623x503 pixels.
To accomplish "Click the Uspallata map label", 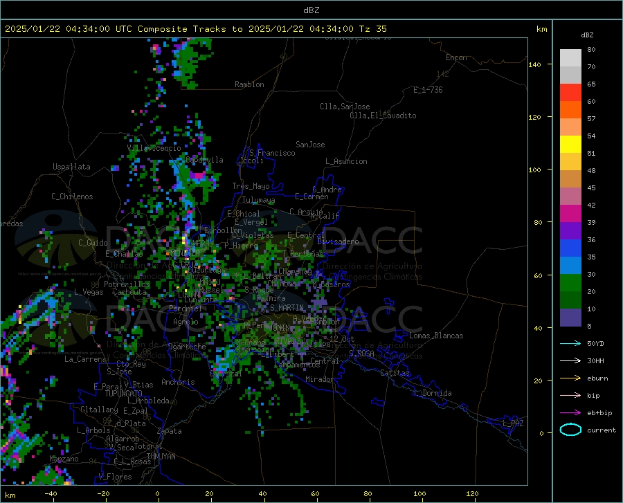I will [71, 167].
